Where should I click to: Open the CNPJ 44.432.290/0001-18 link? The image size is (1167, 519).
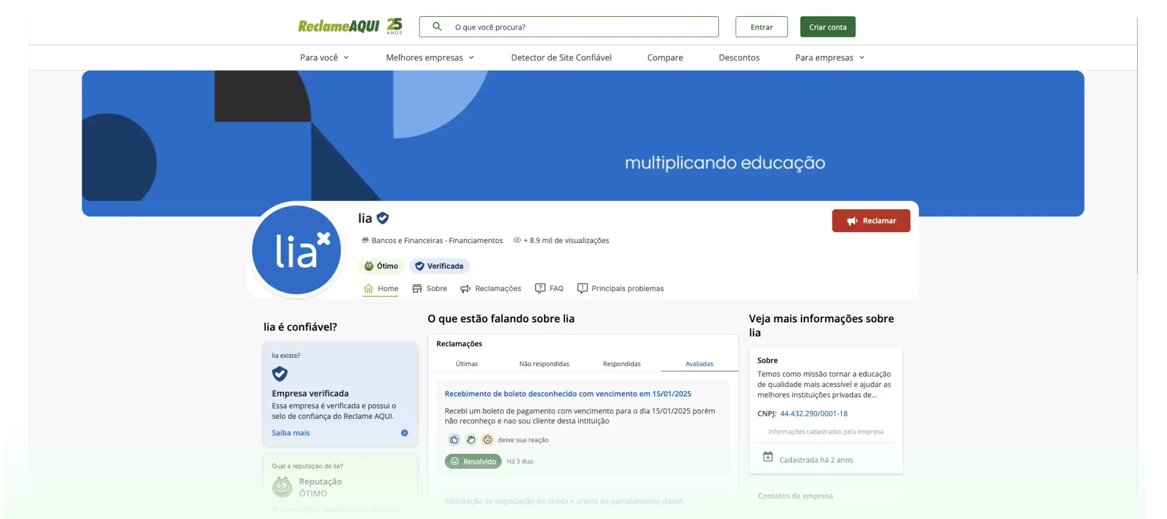pyautogui.click(x=814, y=413)
